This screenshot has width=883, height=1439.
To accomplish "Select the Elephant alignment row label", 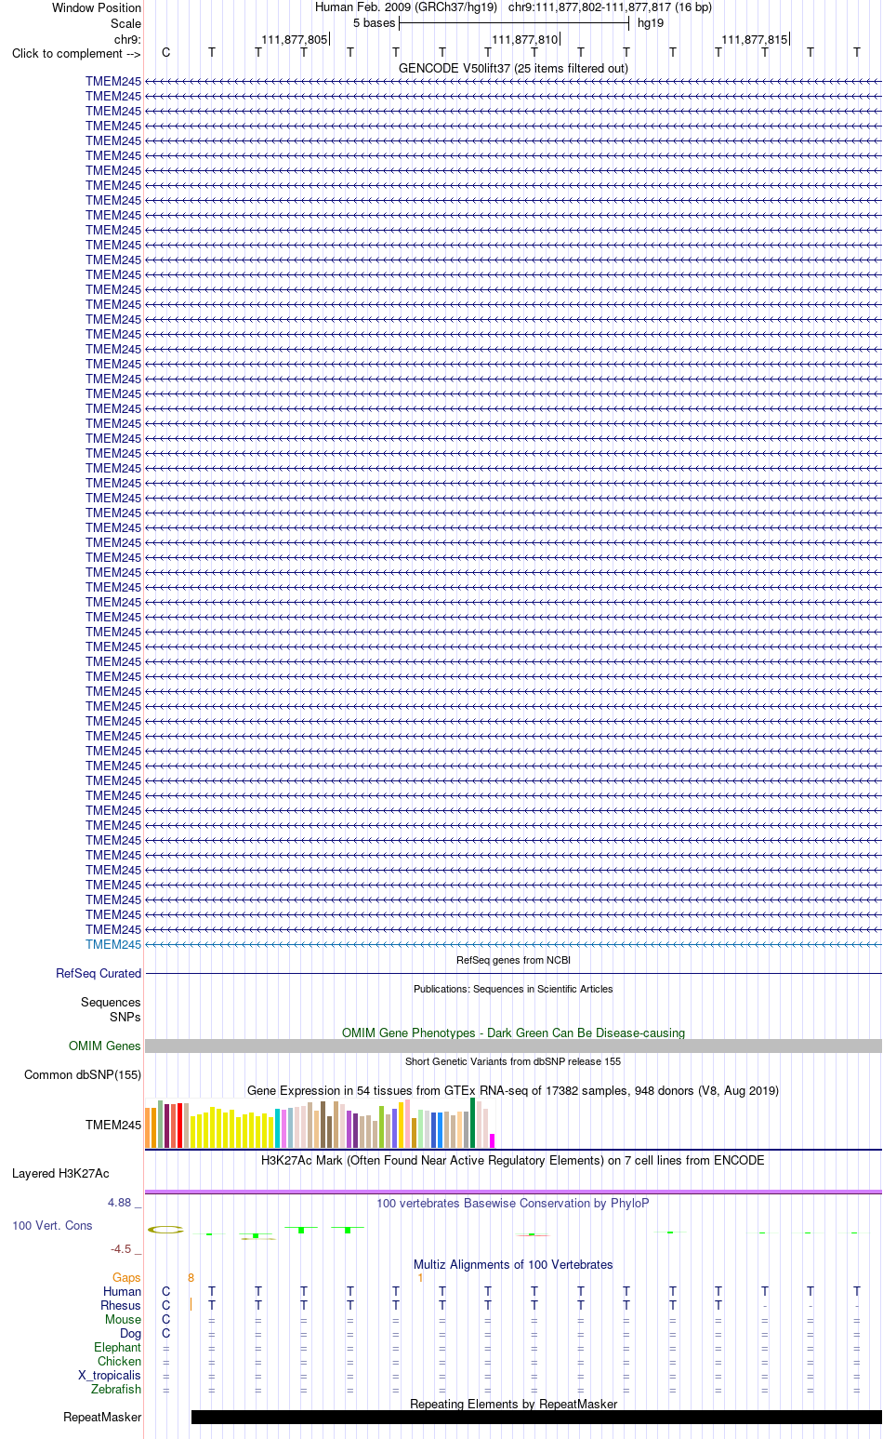I will tap(118, 1347).
